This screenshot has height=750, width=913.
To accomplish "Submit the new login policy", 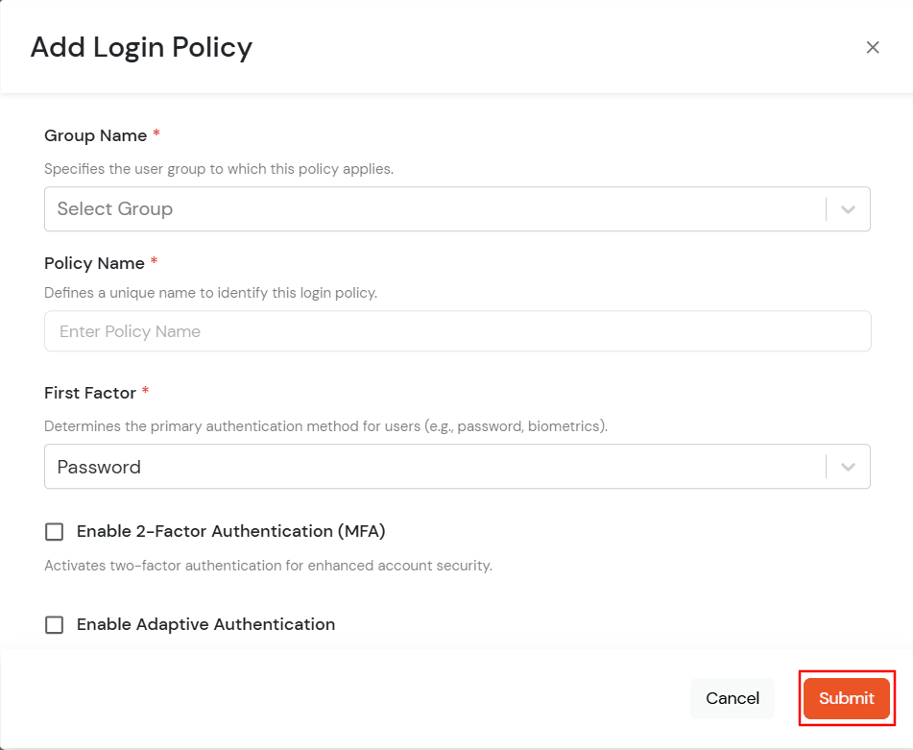I will tap(846, 698).
